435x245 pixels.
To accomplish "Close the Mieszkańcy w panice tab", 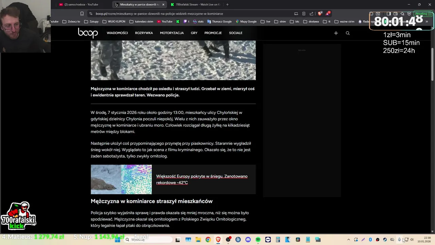I will coord(163,4).
